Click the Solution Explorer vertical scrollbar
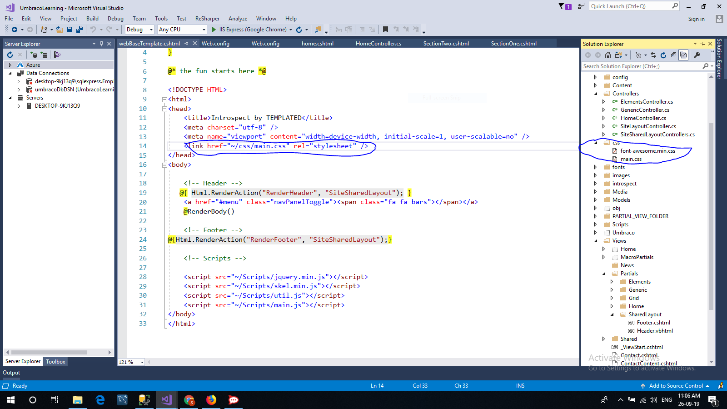This screenshot has width=727, height=409. click(x=711, y=216)
